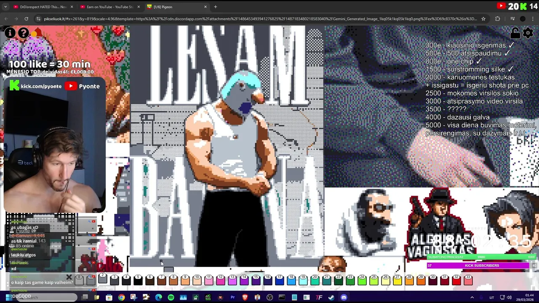539x303 pixels.
Task: Open Microsoft Store from the taskbar
Action: pyautogui.click(x=109, y=298)
